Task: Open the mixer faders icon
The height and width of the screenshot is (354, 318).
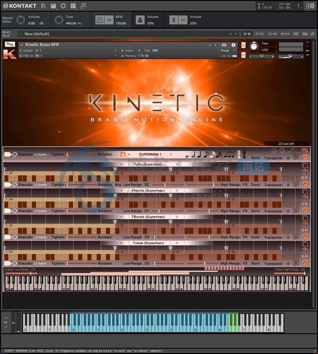Action: coord(305,150)
